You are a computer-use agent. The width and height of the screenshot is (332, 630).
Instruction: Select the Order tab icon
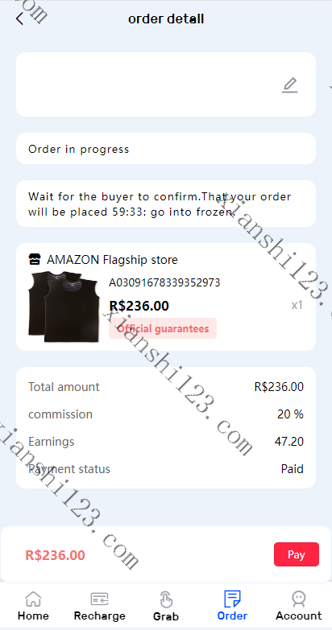232,599
